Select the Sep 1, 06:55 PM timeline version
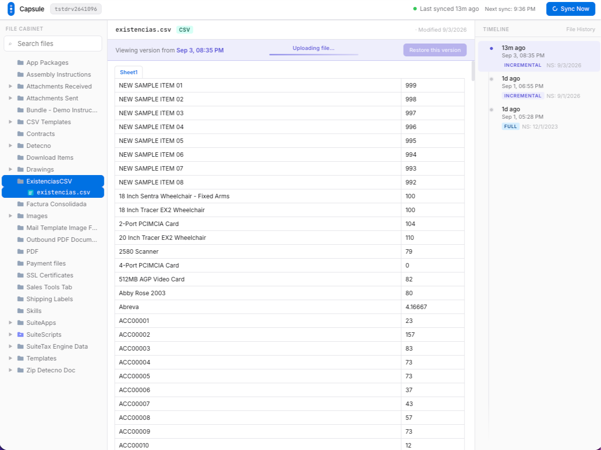This screenshot has height=450, width=601. click(539, 88)
